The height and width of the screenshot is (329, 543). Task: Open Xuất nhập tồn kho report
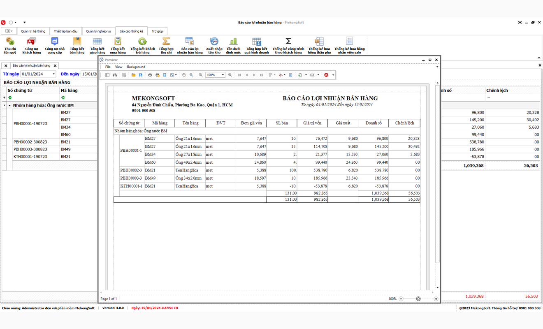(214, 45)
